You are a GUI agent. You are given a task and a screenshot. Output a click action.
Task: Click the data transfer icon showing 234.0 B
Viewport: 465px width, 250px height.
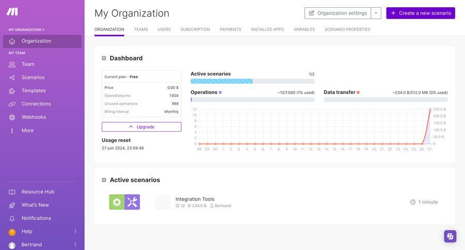[189, 206]
